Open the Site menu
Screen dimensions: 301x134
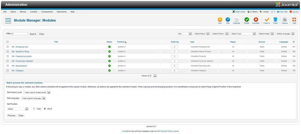point(5,12)
